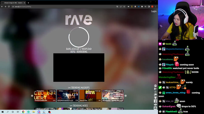Click the top round icon in right sidebar
This screenshot has width=204, height=114.
tap(155, 86)
